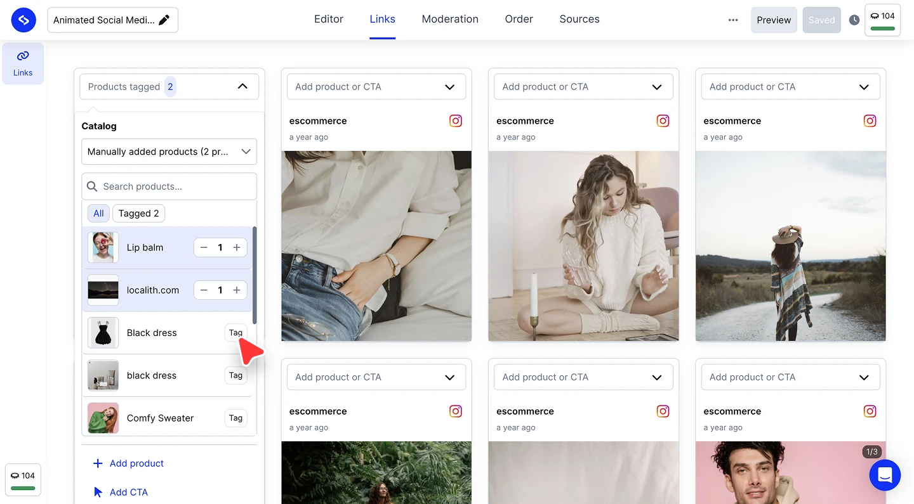914x504 pixels.
Task: Expand Add product or CTA on sweater girl post
Action: click(x=583, y=87)
